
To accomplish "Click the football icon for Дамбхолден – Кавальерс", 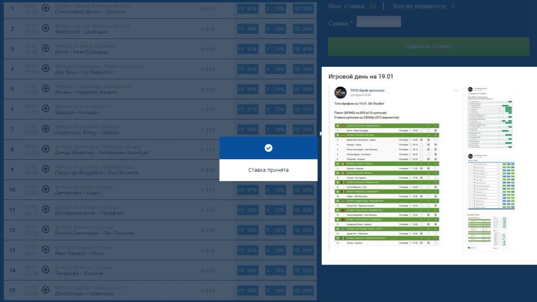I will coord(46,290).
